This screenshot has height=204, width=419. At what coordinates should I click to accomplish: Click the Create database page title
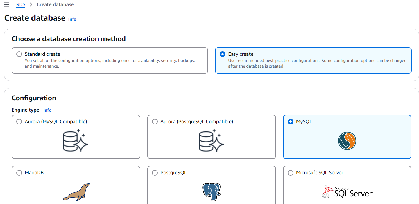click(x=35, y=18)
